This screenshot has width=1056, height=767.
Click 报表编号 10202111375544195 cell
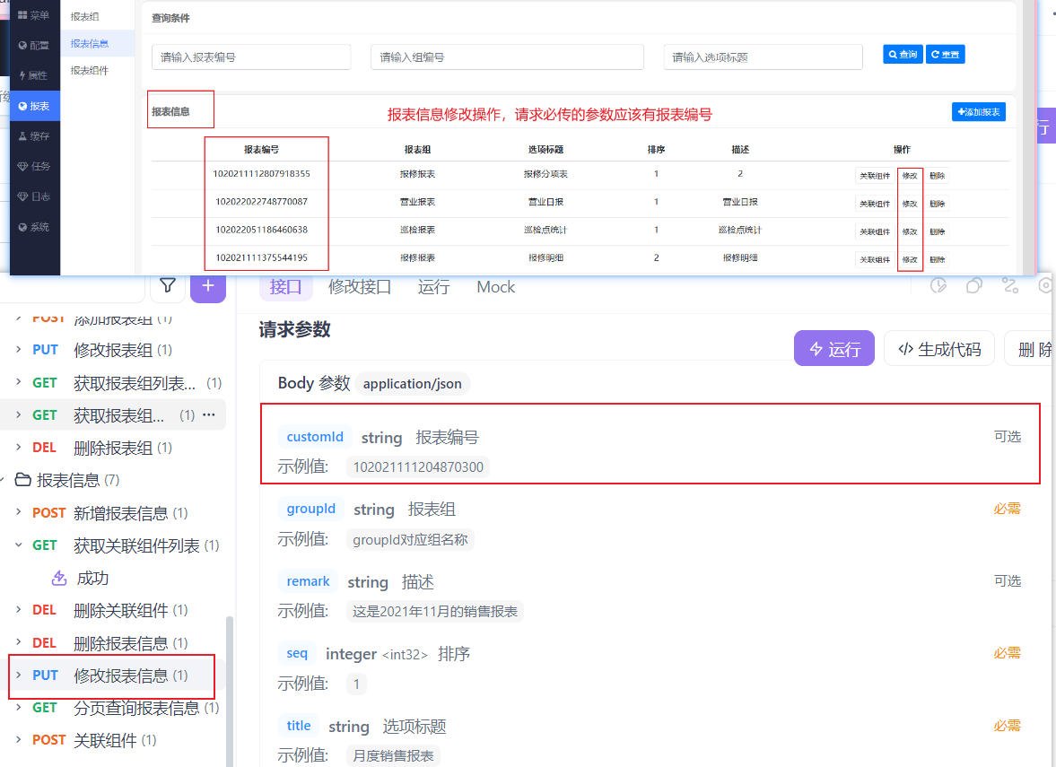pos(261,258)
